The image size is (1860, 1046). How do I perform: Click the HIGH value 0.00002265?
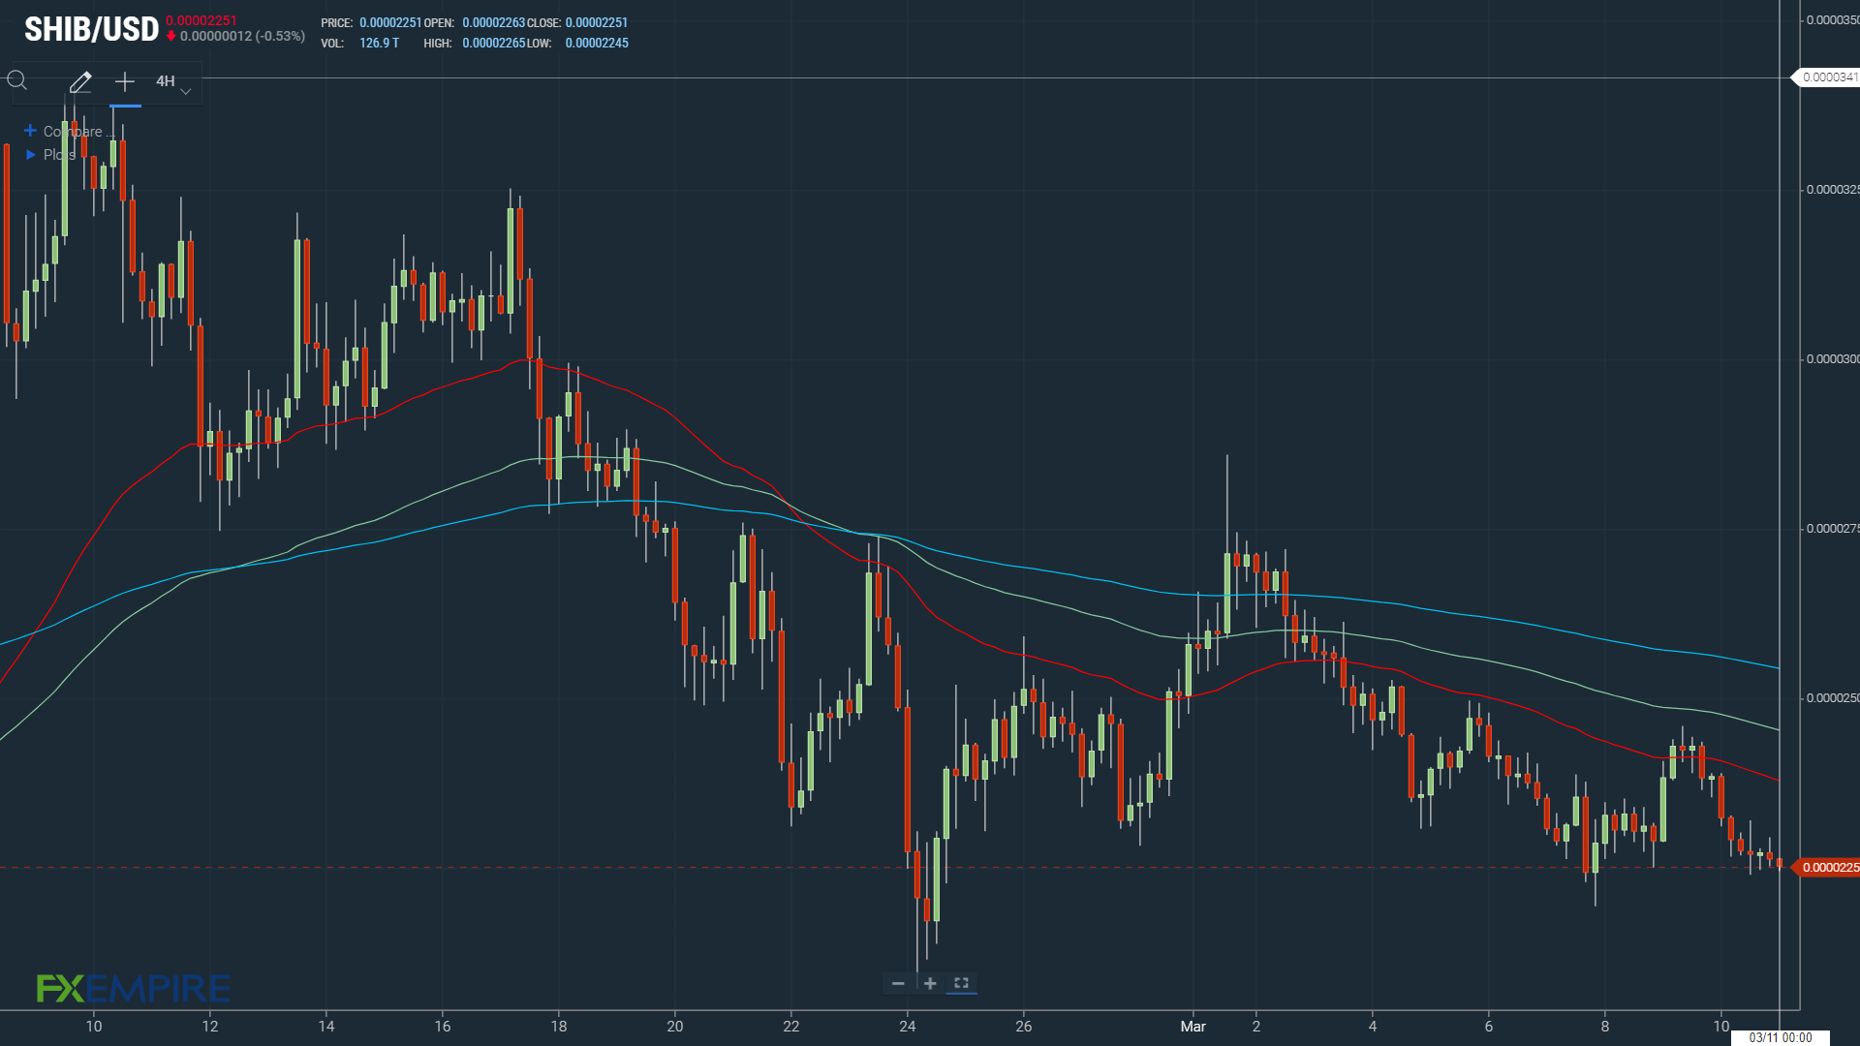pyautogui.click(x=494, y=44)
